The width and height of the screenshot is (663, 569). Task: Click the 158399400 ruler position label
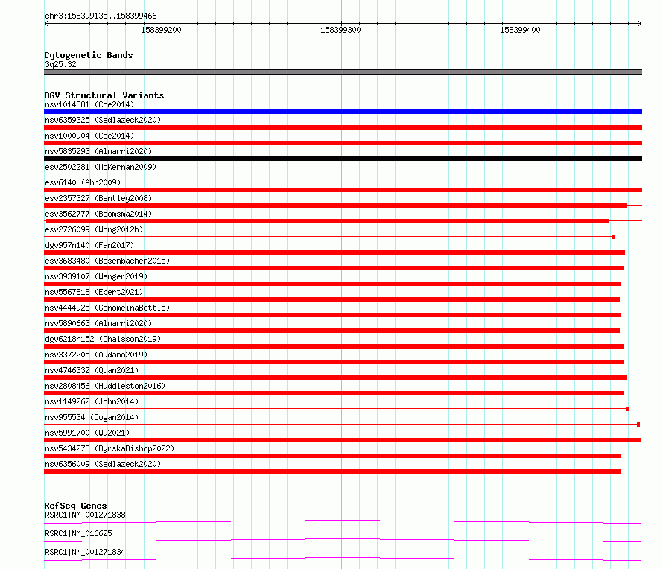(520, 30)
